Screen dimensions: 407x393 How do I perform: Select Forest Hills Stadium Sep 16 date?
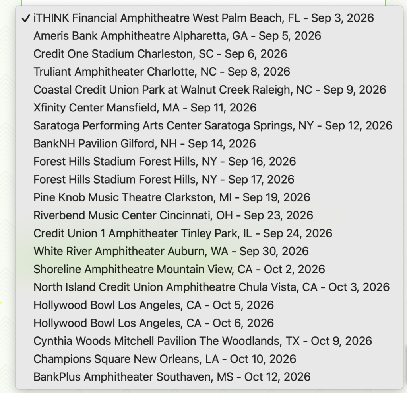click(x=209, y=162)
